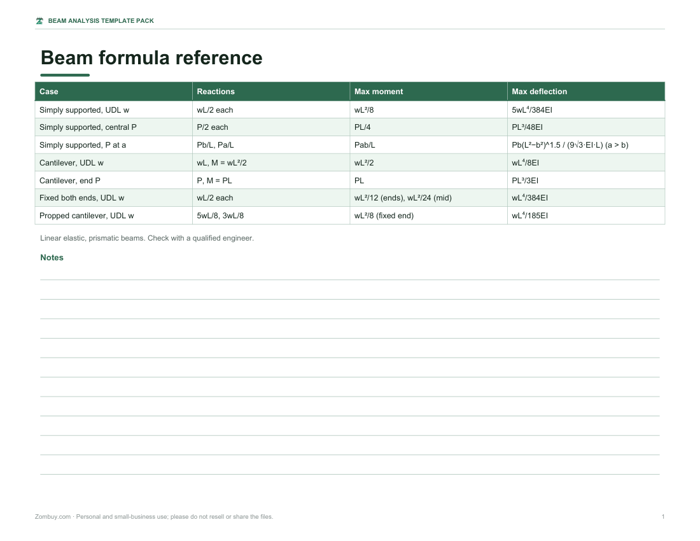
Task: Click the 'wL²/8' moment in the Simply supported UDL row
Action: click(x=428, y=110)
